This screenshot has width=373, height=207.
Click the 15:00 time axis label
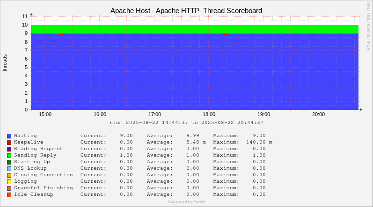pos(45,114)
